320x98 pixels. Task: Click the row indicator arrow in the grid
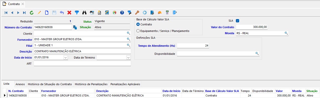click(5, 95)
